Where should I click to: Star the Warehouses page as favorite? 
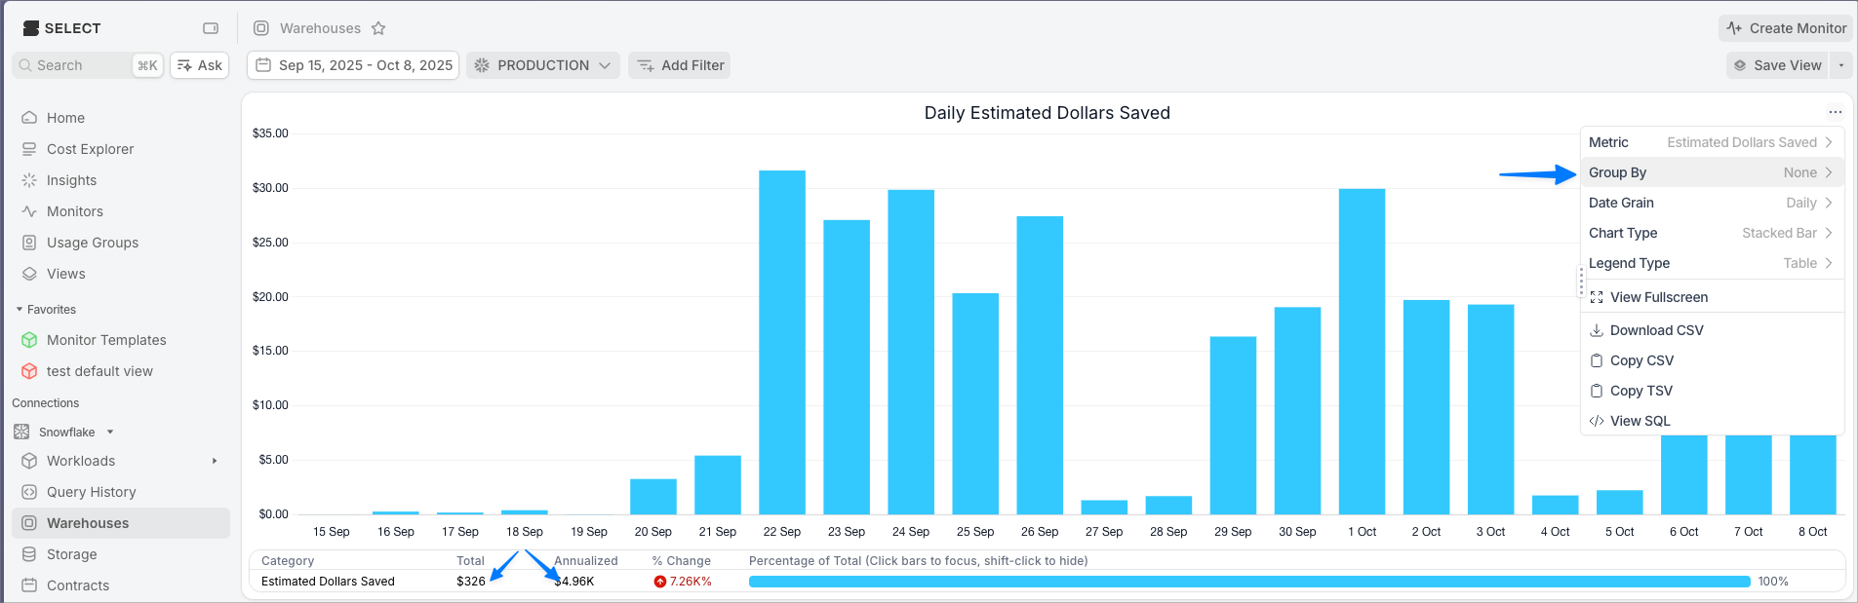click(x=378, y=28)
